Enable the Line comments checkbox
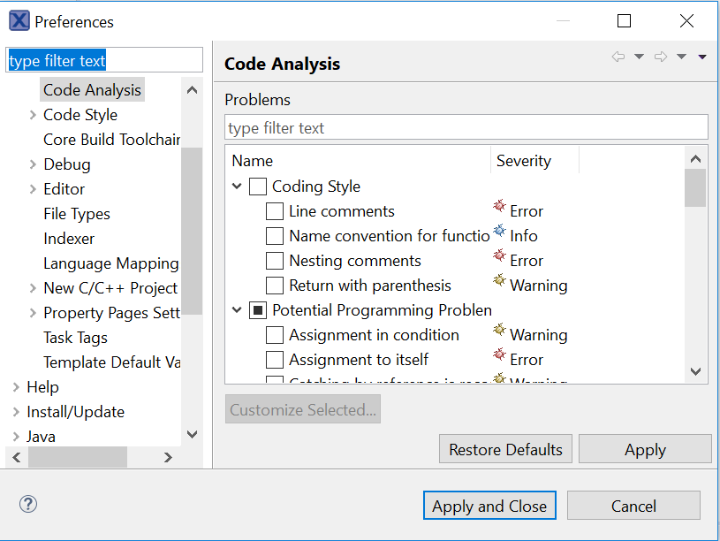 [x=275, y=211]
